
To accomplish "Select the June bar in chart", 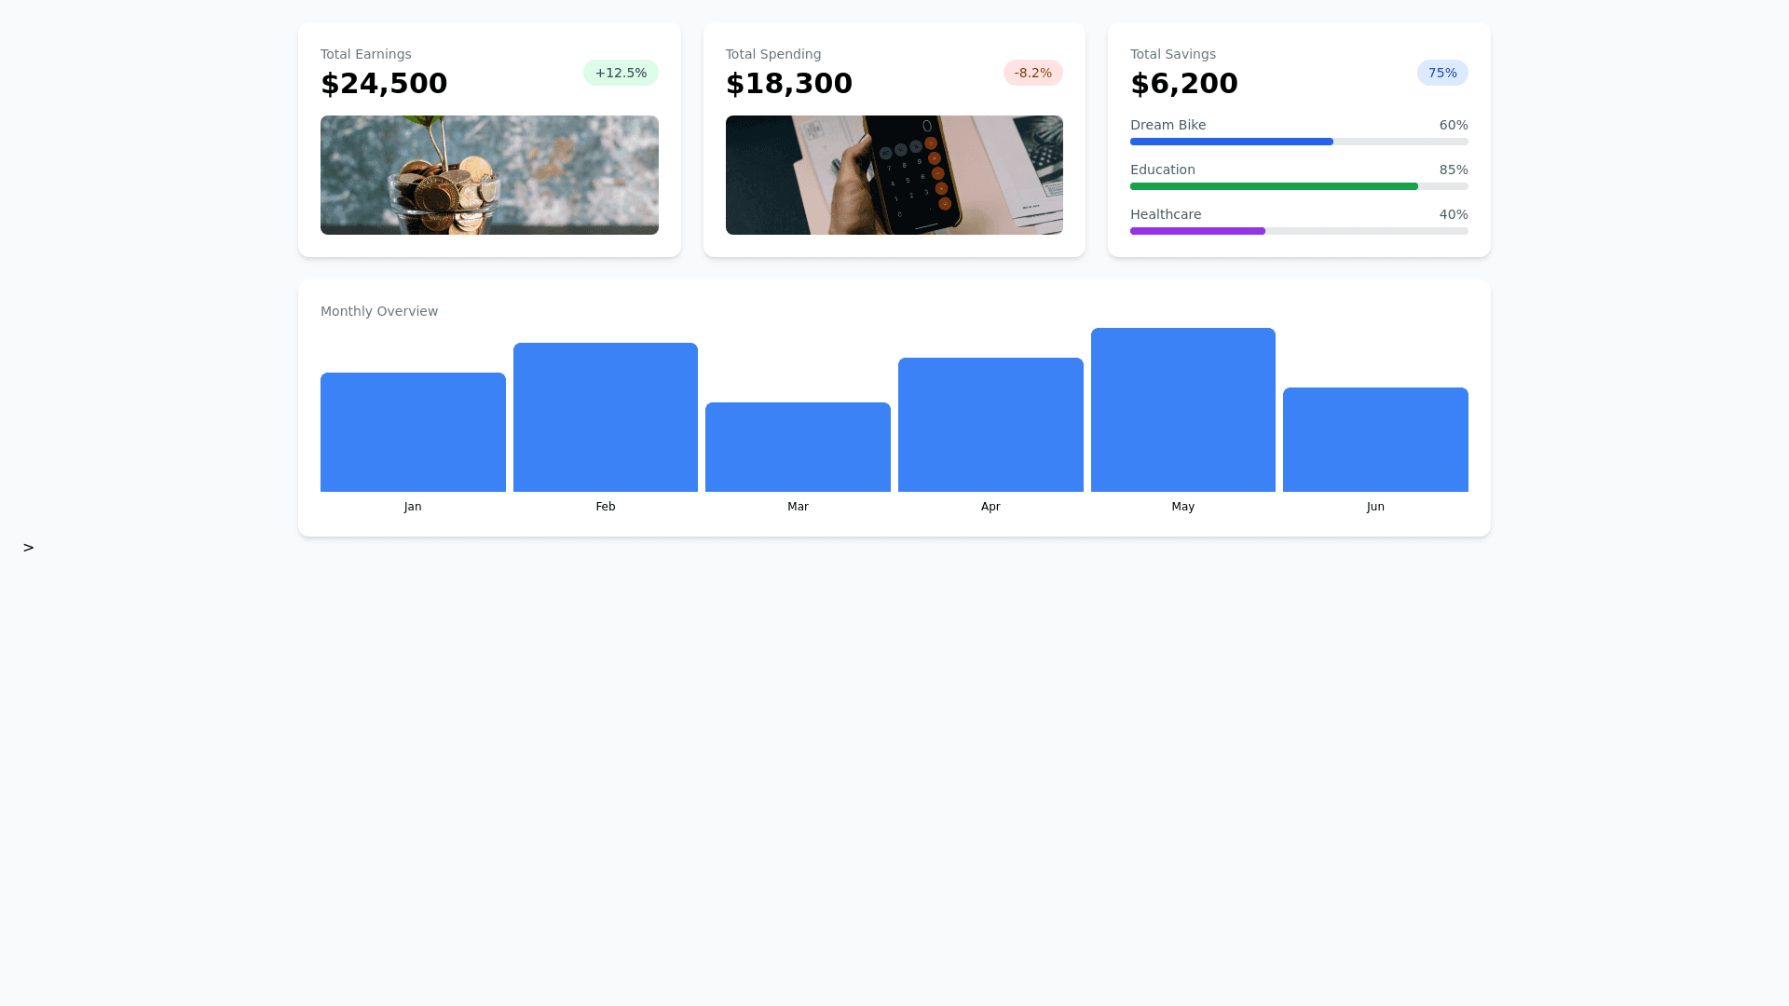I will [1375, 440].
